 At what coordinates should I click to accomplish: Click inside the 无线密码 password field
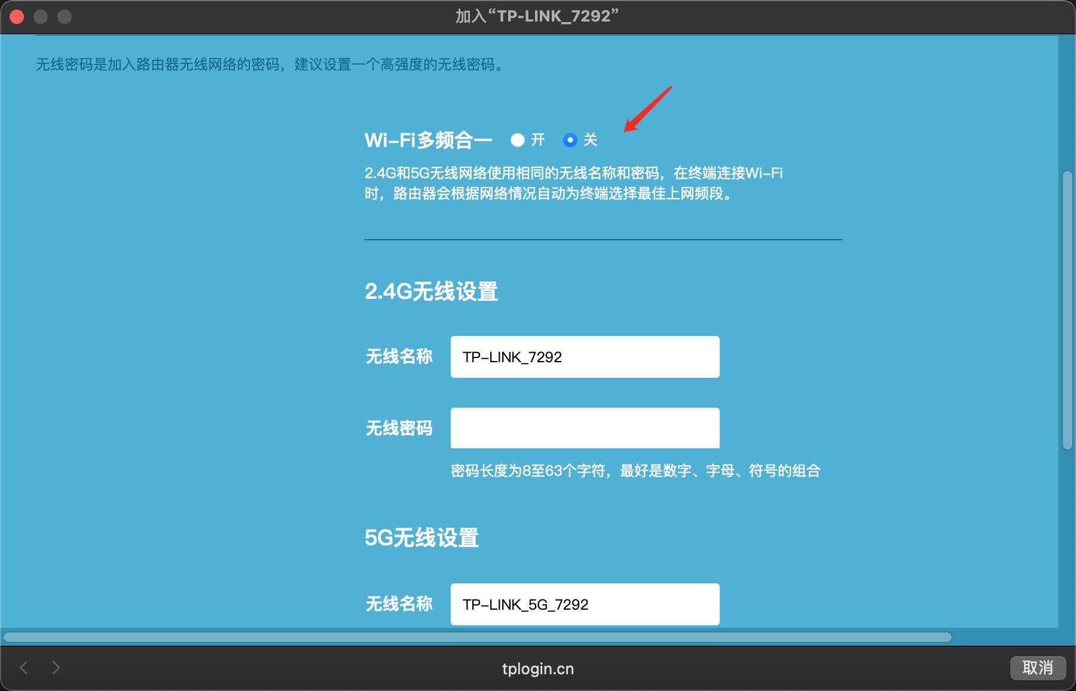pos(584,427)
